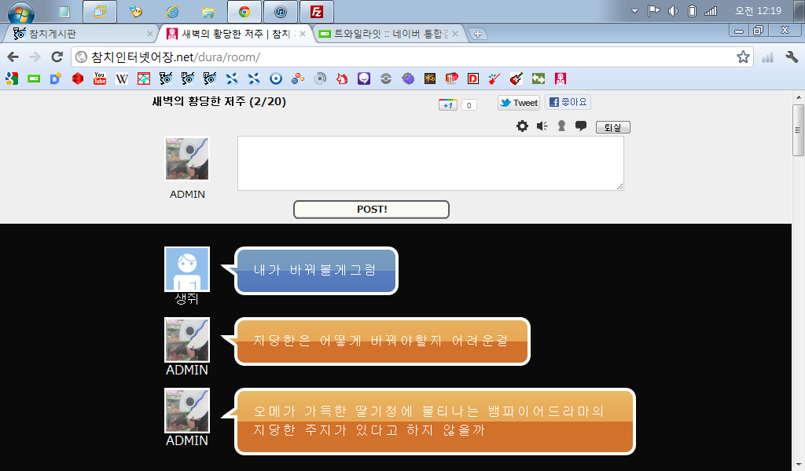Click the user silhouette icon near 퇴실
805x471 pixels.
[x=561, y=126]
